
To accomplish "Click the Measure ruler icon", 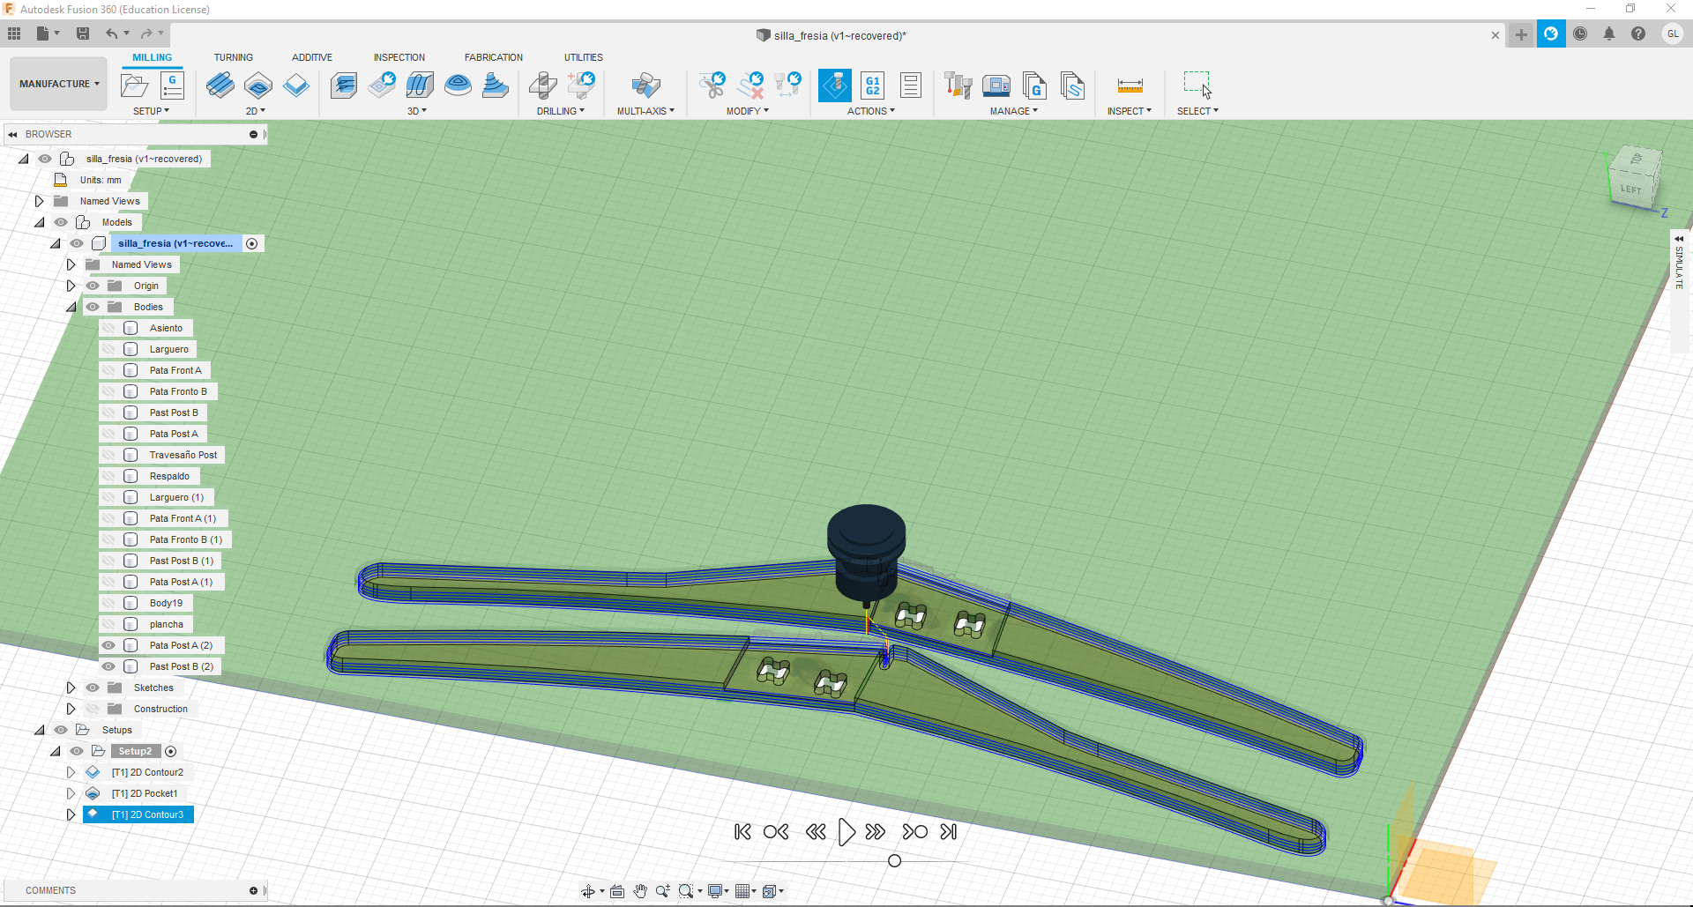I will (x=1130, y=85).
